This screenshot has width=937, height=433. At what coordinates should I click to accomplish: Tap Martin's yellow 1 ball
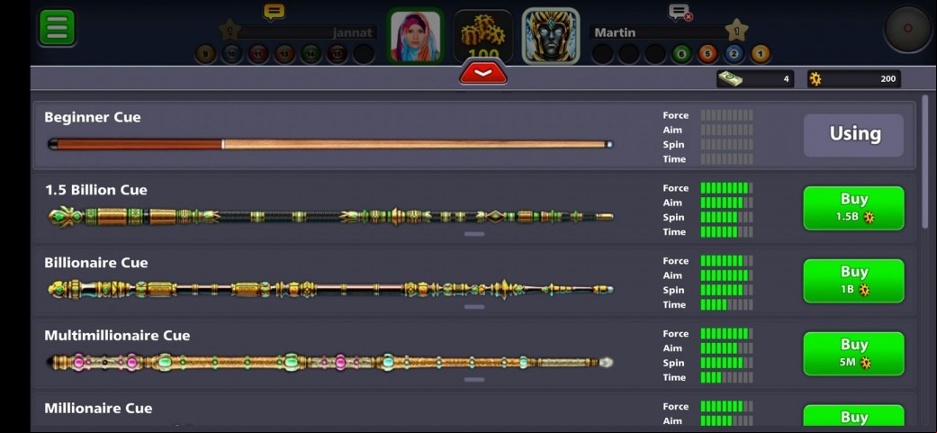pyautogui.click(x=760, y=54)
